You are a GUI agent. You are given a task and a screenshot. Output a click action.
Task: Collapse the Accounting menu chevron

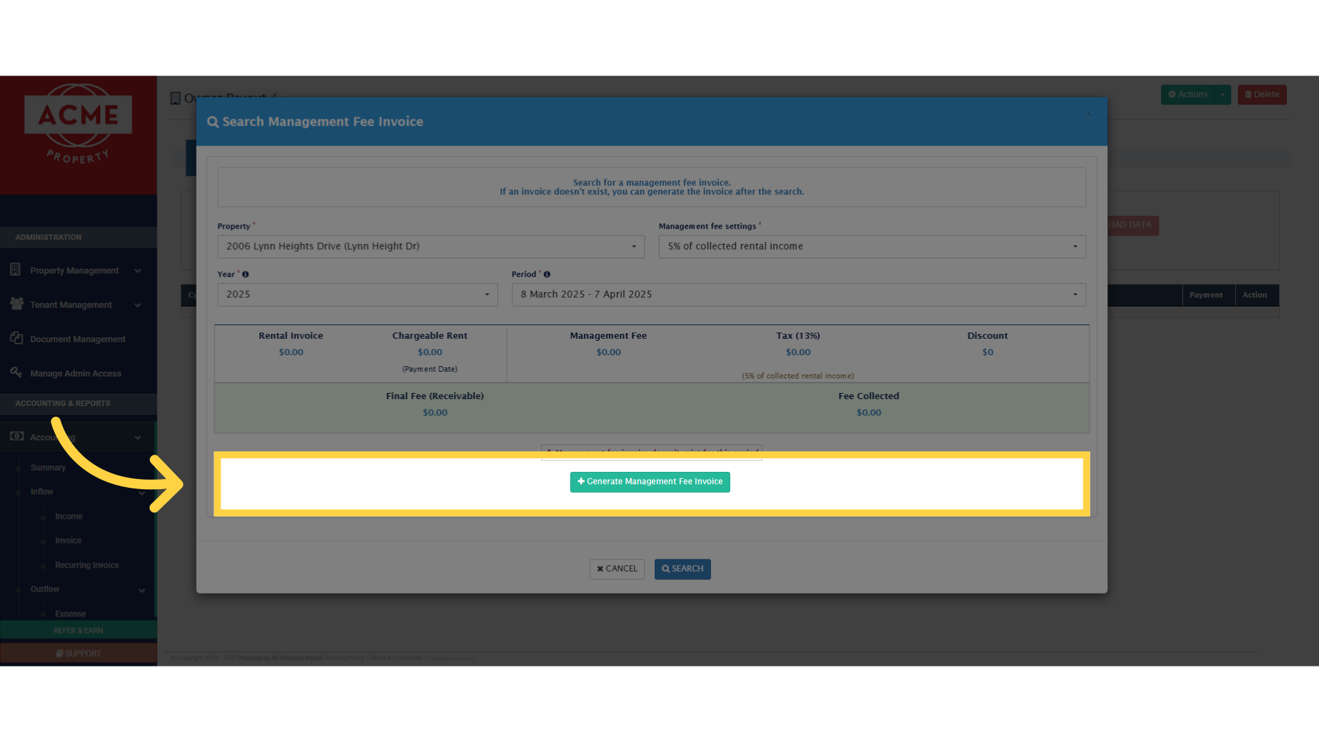click(137, 438)
